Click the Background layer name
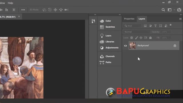The image size is (183, 103). point(143,45)
